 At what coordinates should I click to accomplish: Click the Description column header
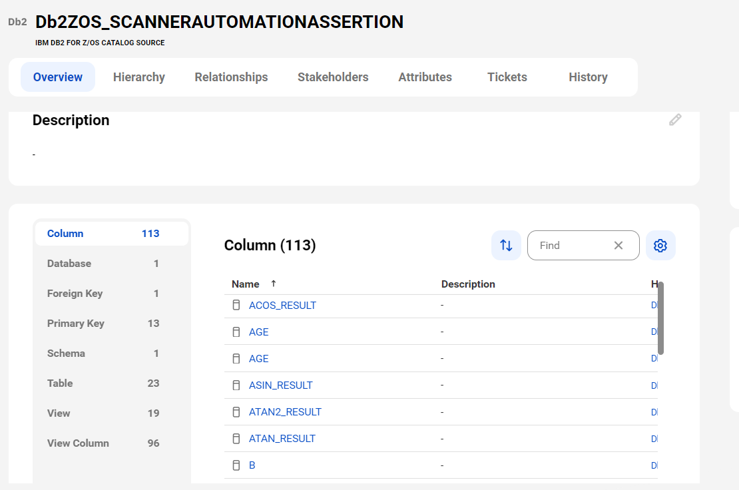pyautogui.click(x=468, y=284)
